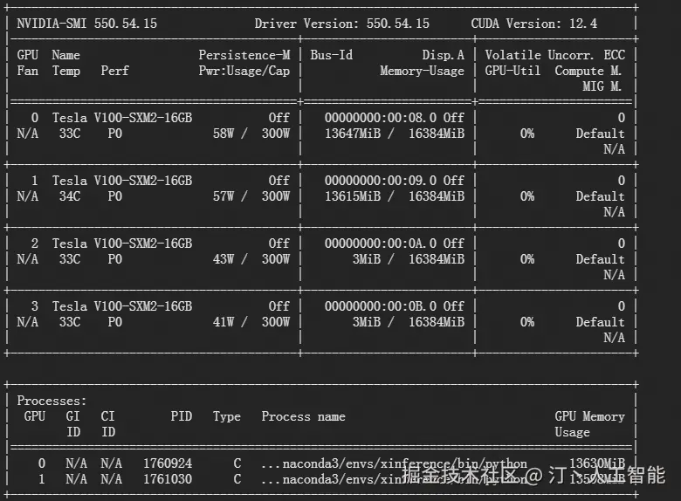Click the CUDA Version: 12.4 text

(x=533, y=24)
